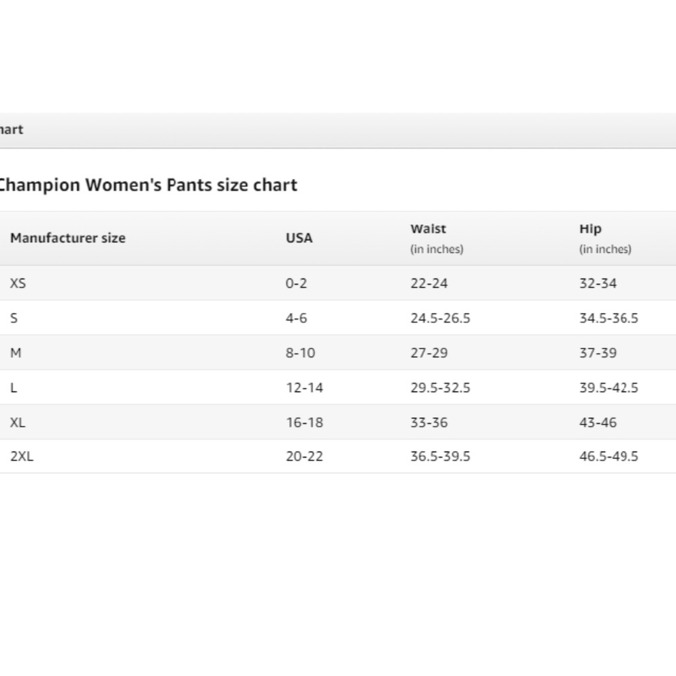Select the Manufacturer size column header
This screenshot has width=676, height=676.
(x=68, y=238)
